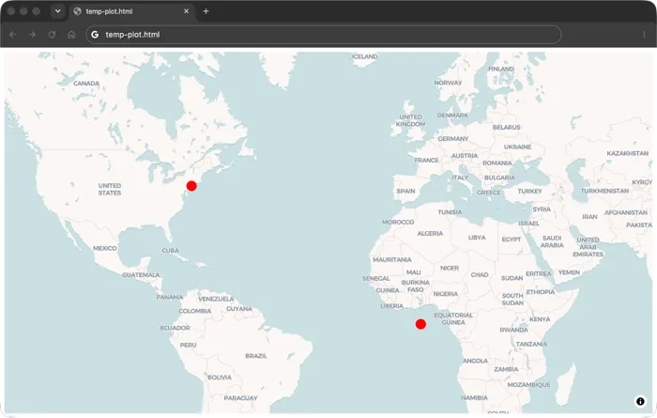Screen dimensions: 657x418
Task: Click the globe favicon on the tab
Action: [x=78, y=11]
